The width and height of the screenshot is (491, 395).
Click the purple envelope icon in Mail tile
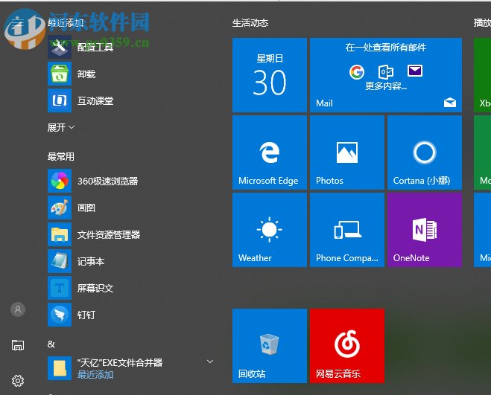click(415, 71)
